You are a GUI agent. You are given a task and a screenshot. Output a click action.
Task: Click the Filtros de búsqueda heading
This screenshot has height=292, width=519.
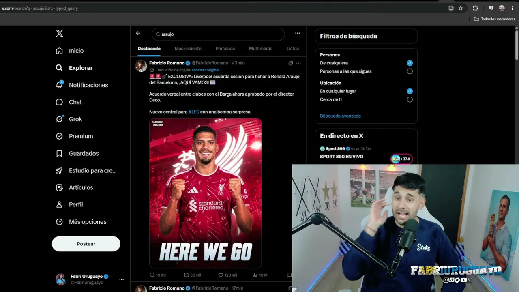348,36
